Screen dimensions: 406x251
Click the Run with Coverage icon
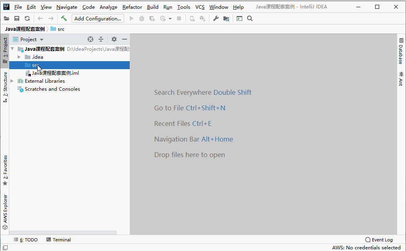[152, 18]
